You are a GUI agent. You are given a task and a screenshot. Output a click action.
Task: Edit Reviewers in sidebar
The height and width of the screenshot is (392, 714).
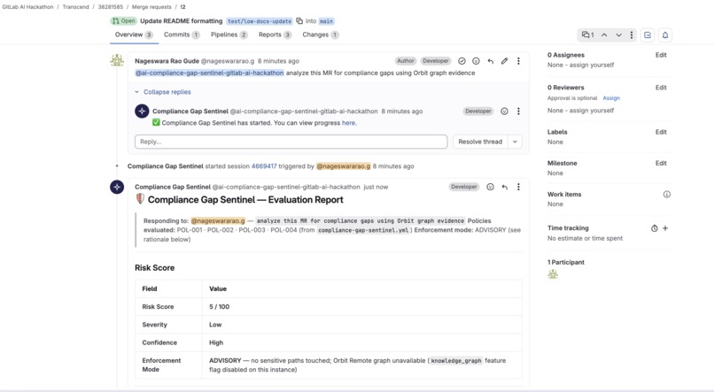click(x=661, y=88)
